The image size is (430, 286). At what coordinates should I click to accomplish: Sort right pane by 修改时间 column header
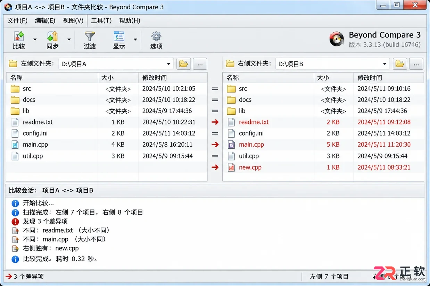(x=389, y=78)
